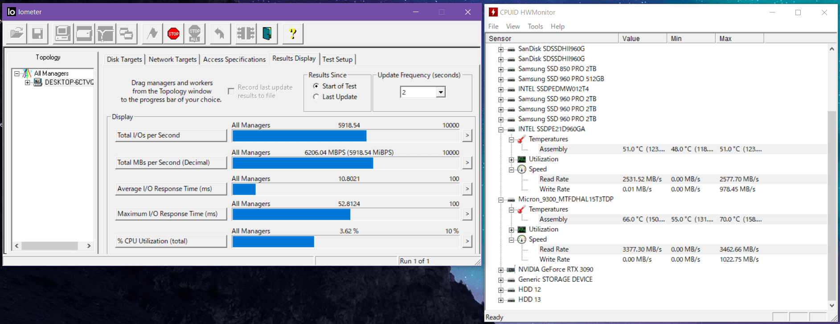Expand the INTEL SSDPEDMW012T4 node

[x=501, y=90]
